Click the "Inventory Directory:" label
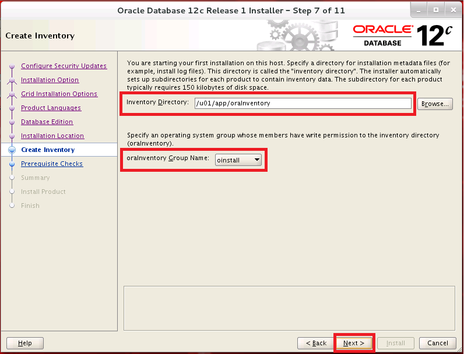This screenshot has height=354, width=464. 157,102
